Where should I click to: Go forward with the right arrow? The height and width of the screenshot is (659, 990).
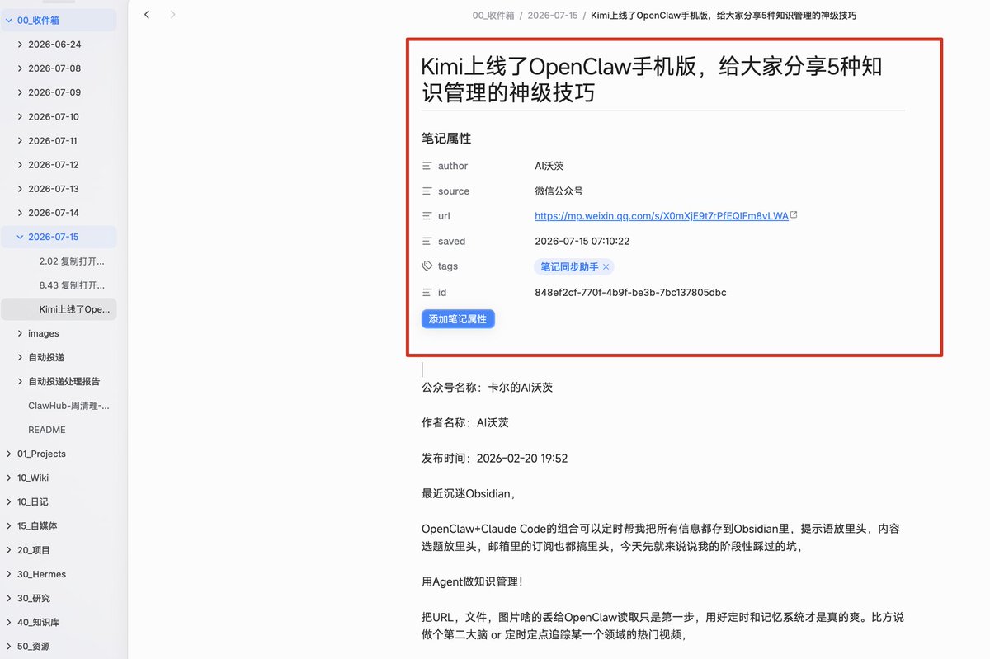[x=172, y=14]
